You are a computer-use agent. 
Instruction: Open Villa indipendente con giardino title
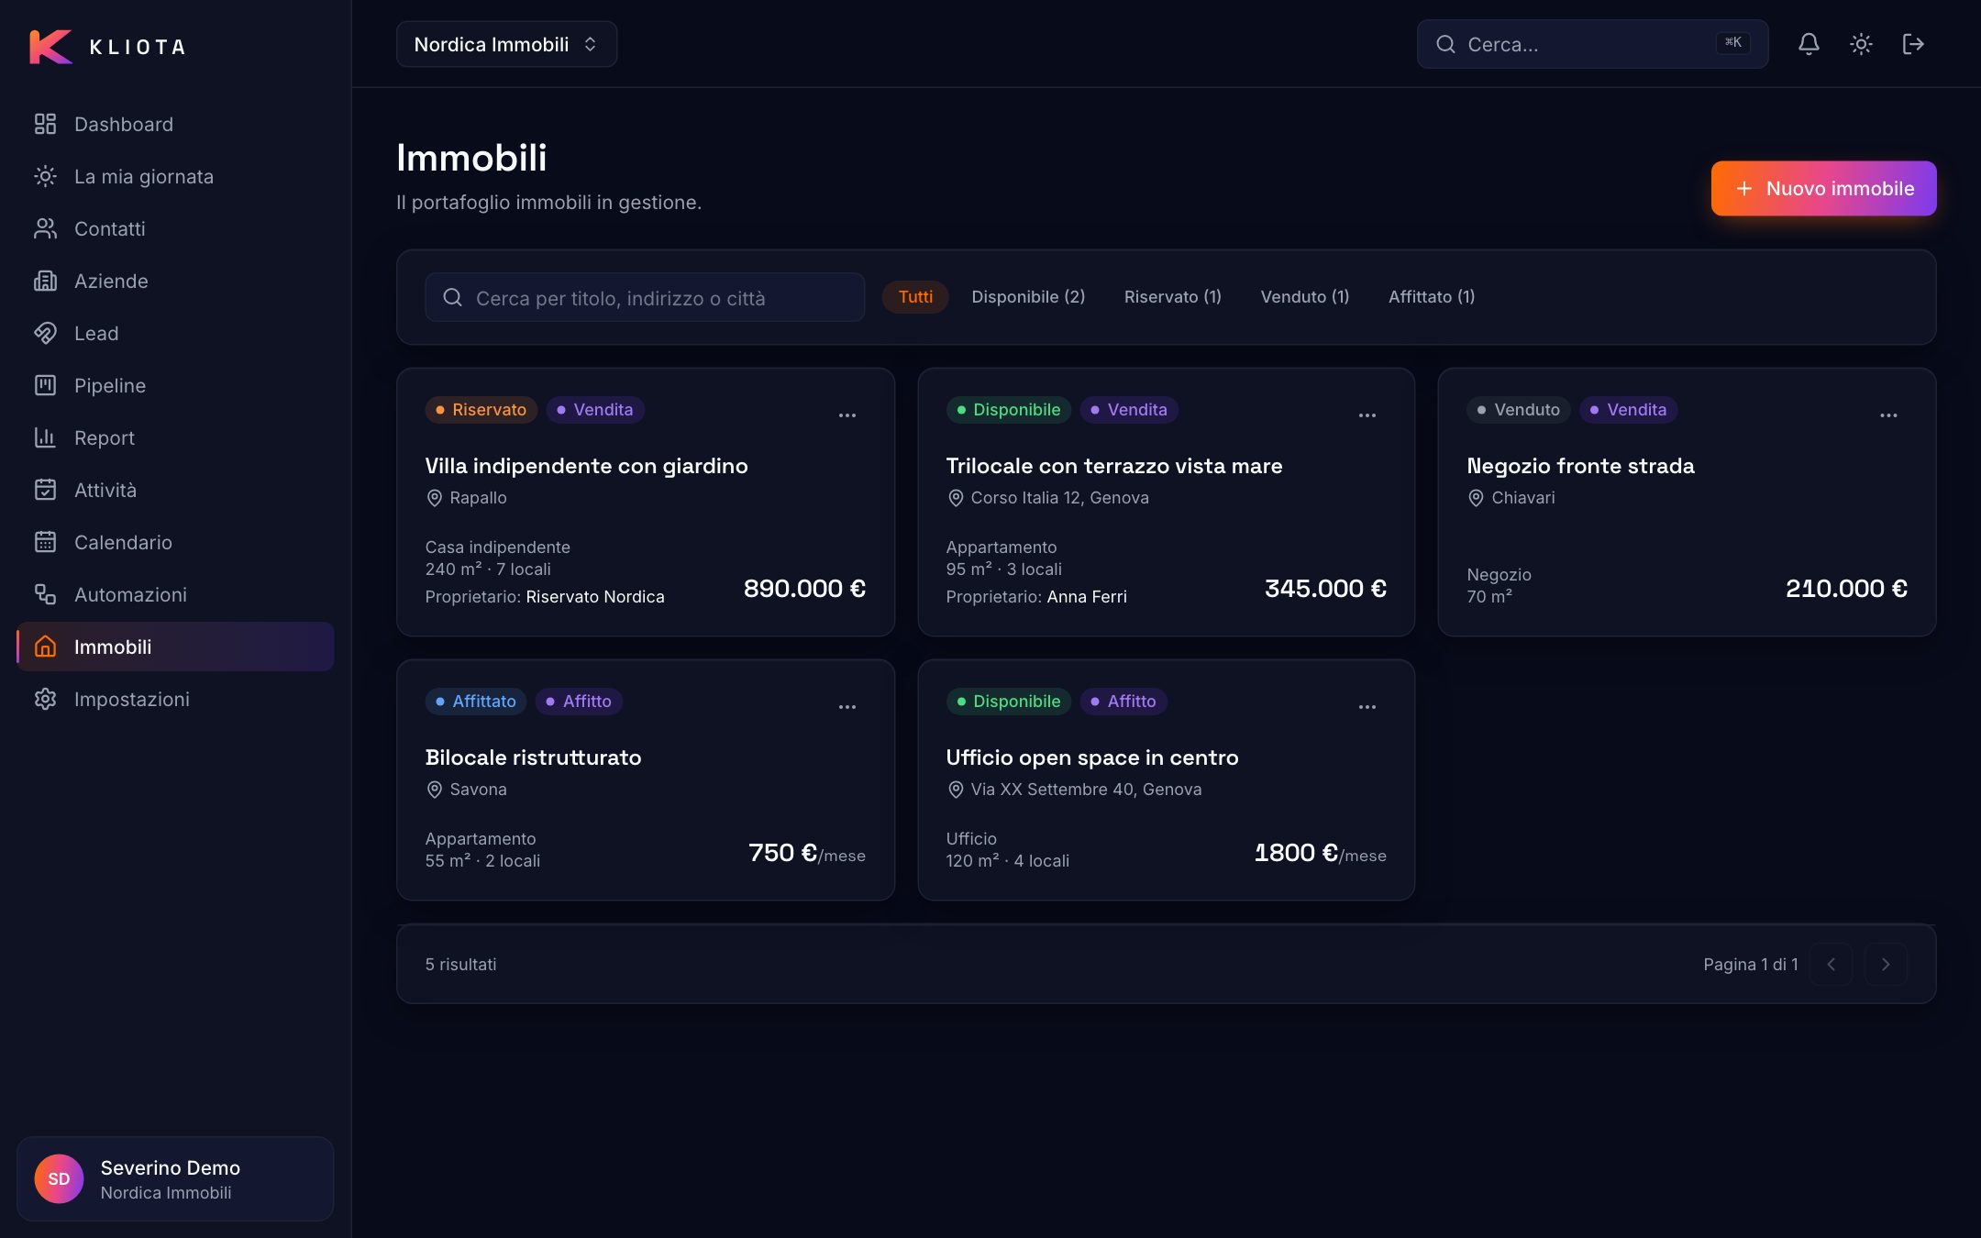[x=586, y=466]
